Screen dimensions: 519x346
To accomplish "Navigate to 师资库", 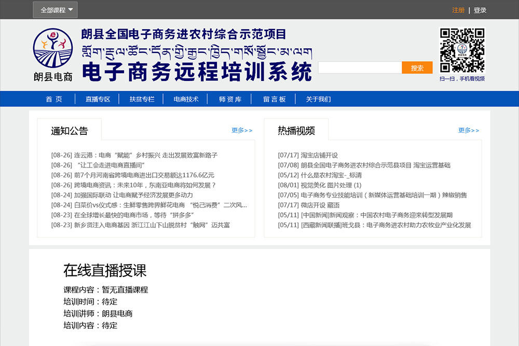I will [230, 99].
